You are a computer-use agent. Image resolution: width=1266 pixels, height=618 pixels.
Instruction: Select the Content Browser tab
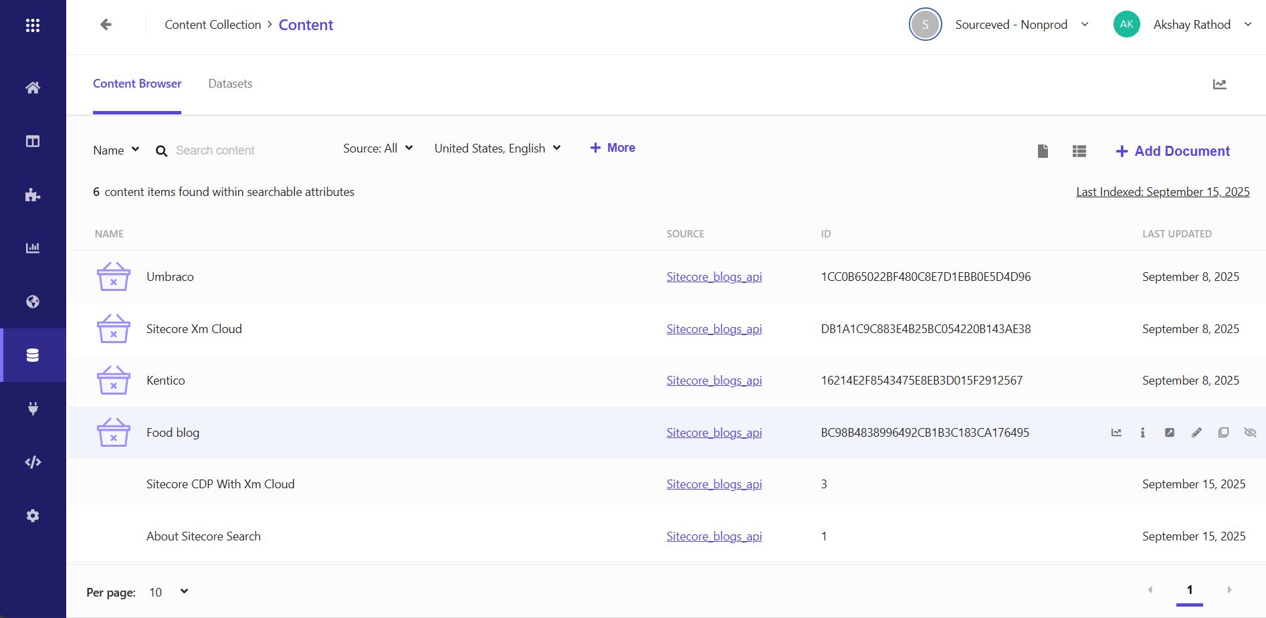coord(137,84)
